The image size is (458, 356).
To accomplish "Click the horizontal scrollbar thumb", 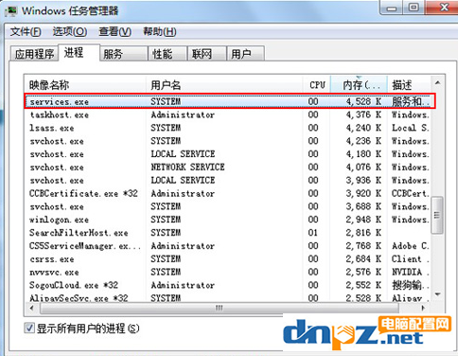I will click(x=220, y=308).
